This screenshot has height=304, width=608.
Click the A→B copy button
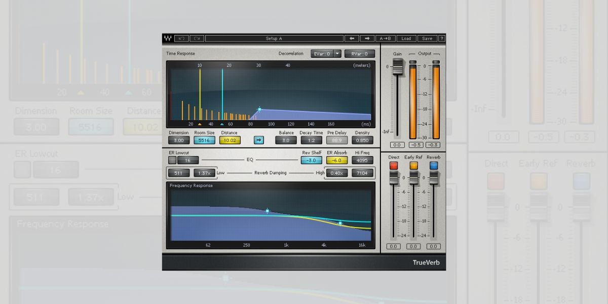(387, 39)
